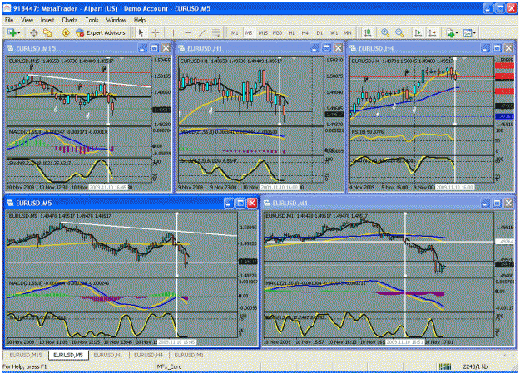Screen dimensions: 520x373
Task: Switch to the EURUSD,M15 bottom tab
Action: coord(26,355)
